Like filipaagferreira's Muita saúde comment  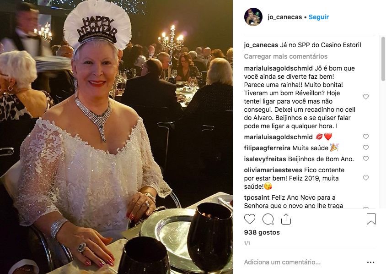366,148
